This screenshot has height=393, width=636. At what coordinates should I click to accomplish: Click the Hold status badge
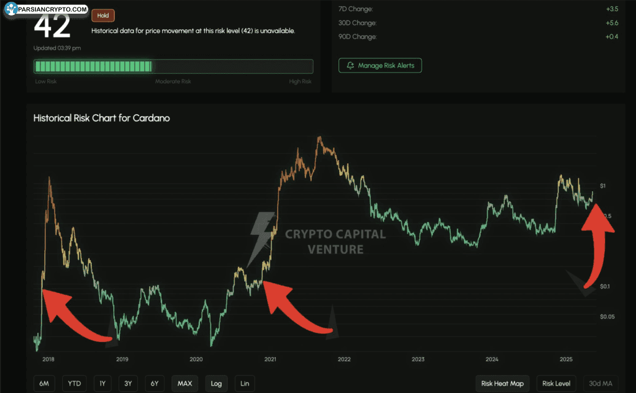102,16
